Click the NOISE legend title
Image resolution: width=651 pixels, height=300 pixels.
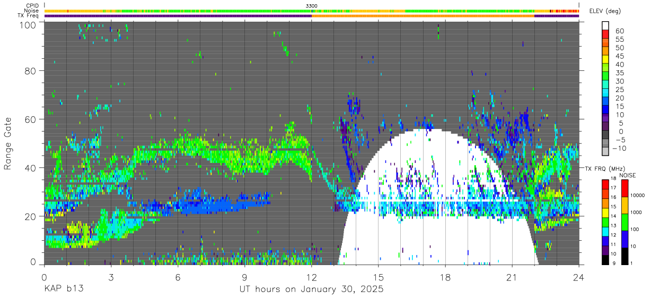click(x=628, y=175)
